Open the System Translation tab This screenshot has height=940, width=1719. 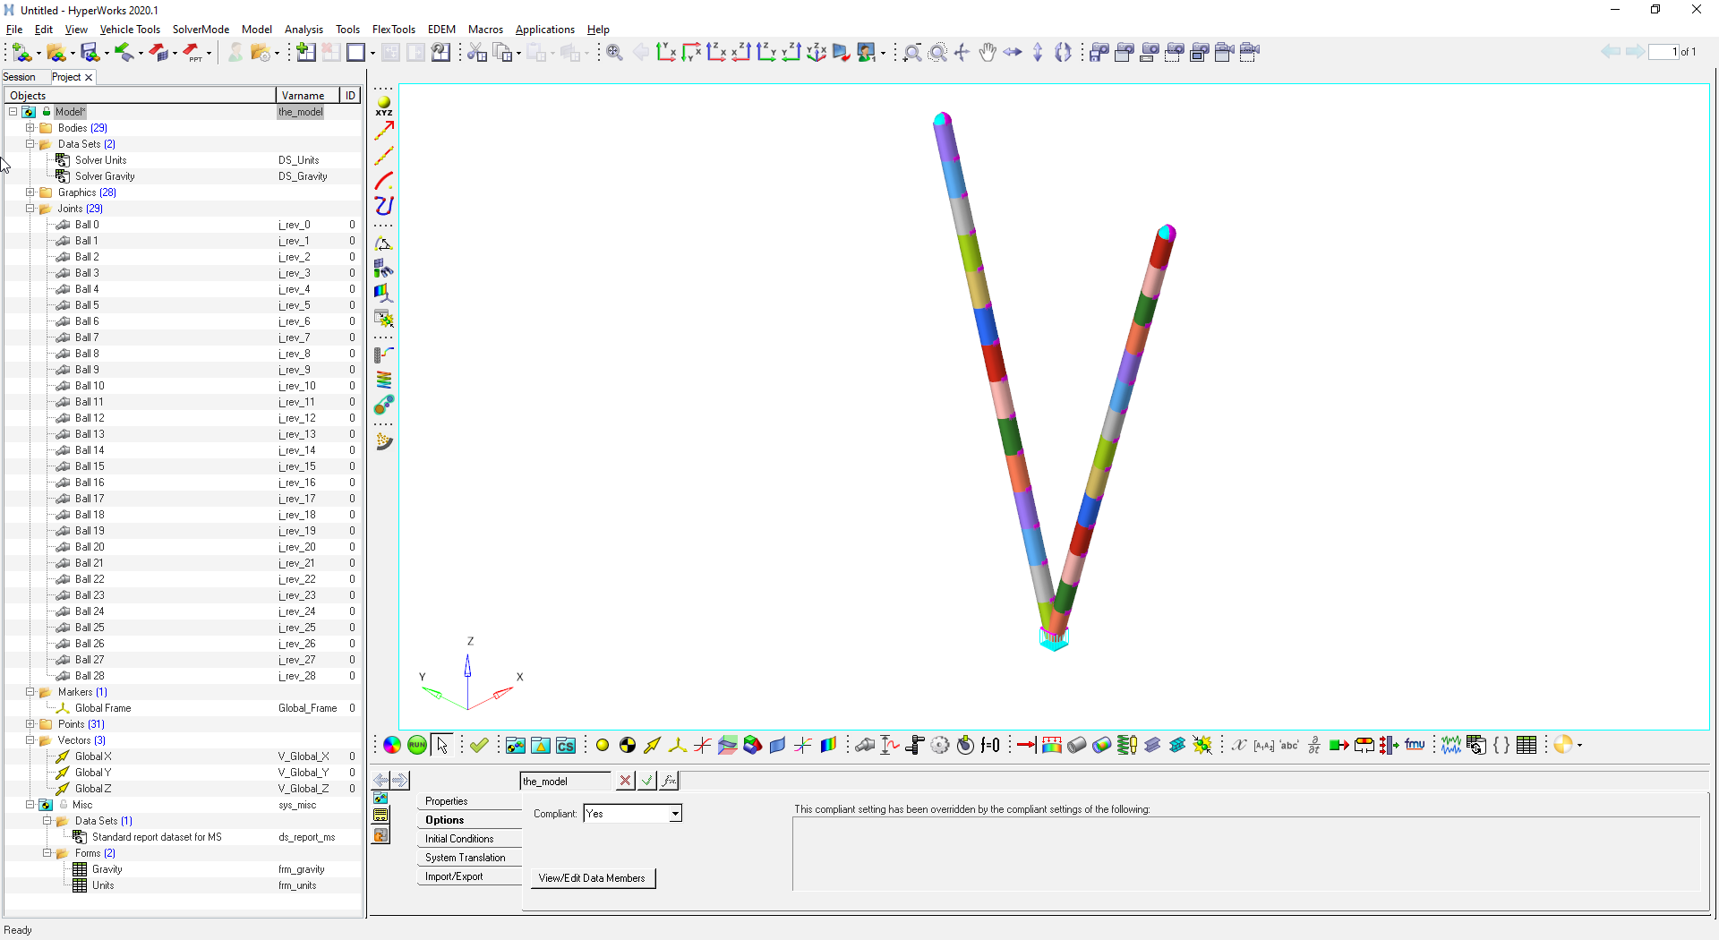(469, 858)
